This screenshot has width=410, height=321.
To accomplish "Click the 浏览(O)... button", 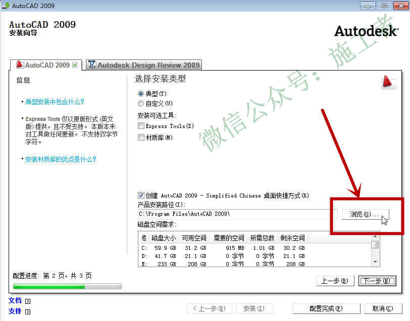I will coord(366,214).
